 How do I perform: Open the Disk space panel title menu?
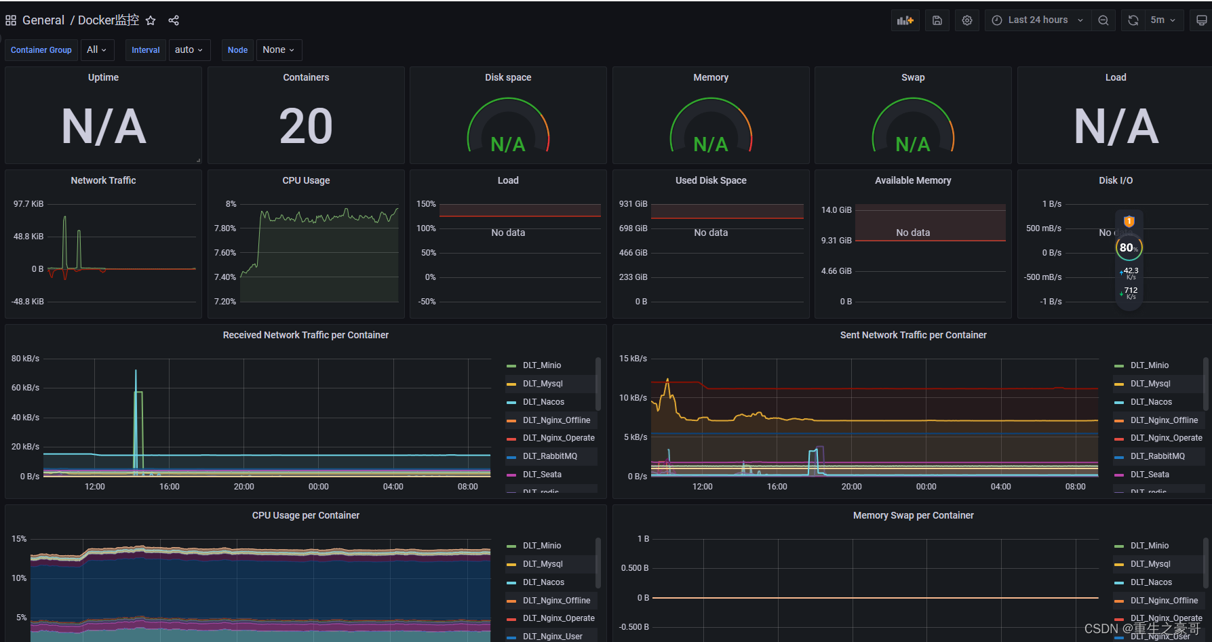point(508,77)
